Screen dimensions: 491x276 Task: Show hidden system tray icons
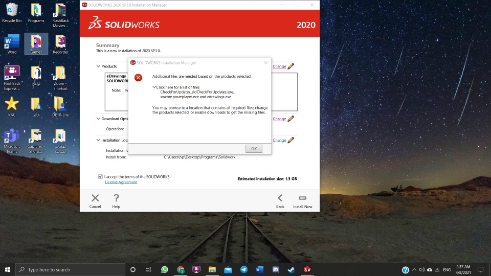click(x=414, y=269)
